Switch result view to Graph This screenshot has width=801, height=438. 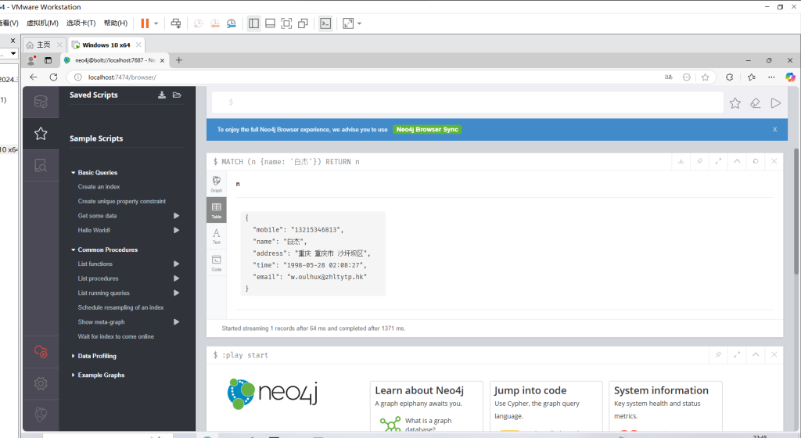pos(217,184)
